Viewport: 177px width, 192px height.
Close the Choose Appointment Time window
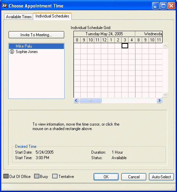point(172,6)
